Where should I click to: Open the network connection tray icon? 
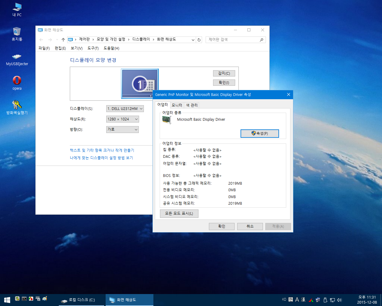tap(332, 300)
